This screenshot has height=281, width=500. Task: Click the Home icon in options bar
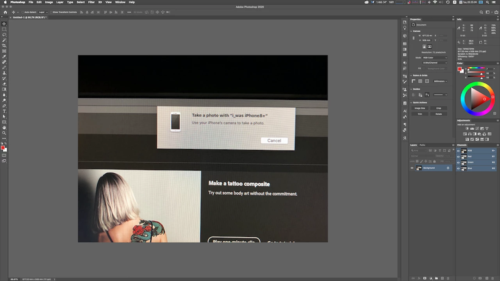coord(5,12)
